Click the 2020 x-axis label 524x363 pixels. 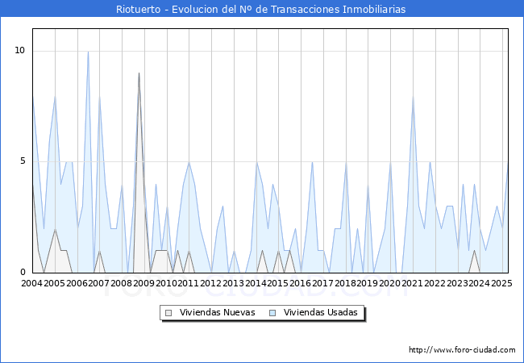[x=389, y=283]
